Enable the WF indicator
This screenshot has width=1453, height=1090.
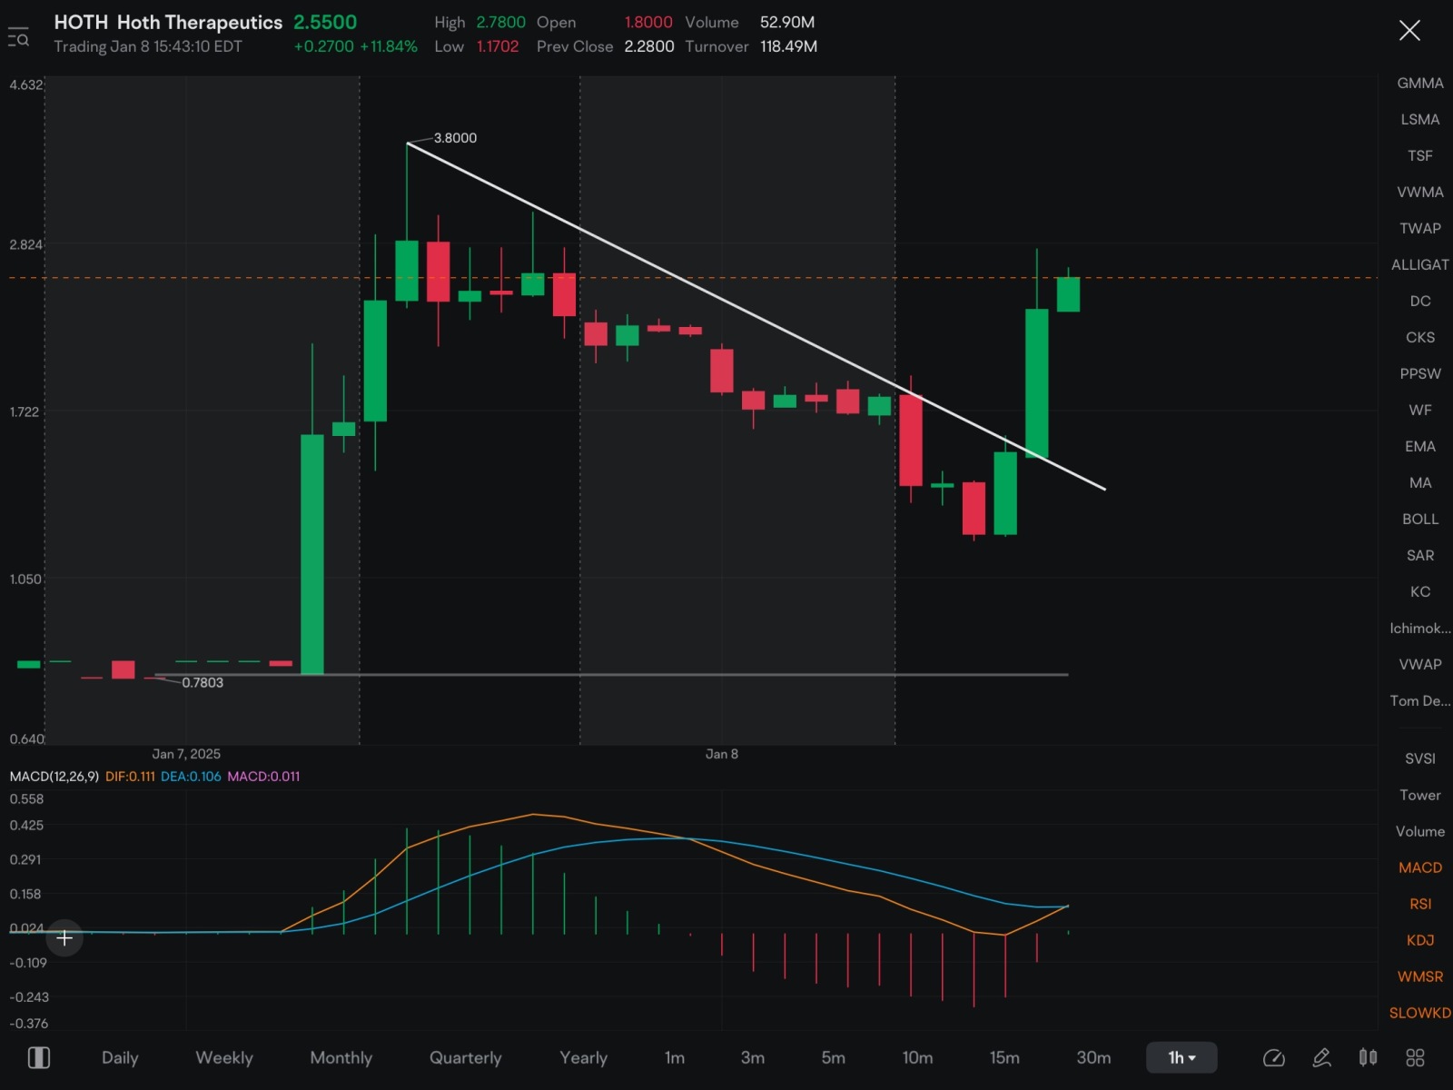[x=1420, y=410]
